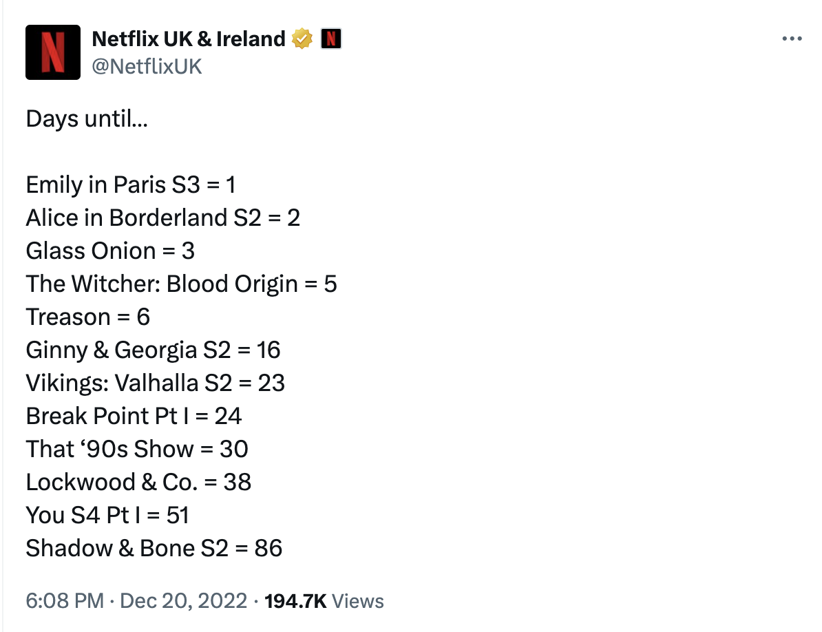
Task: View the 194.7K Views count
Action: [324, 601]
